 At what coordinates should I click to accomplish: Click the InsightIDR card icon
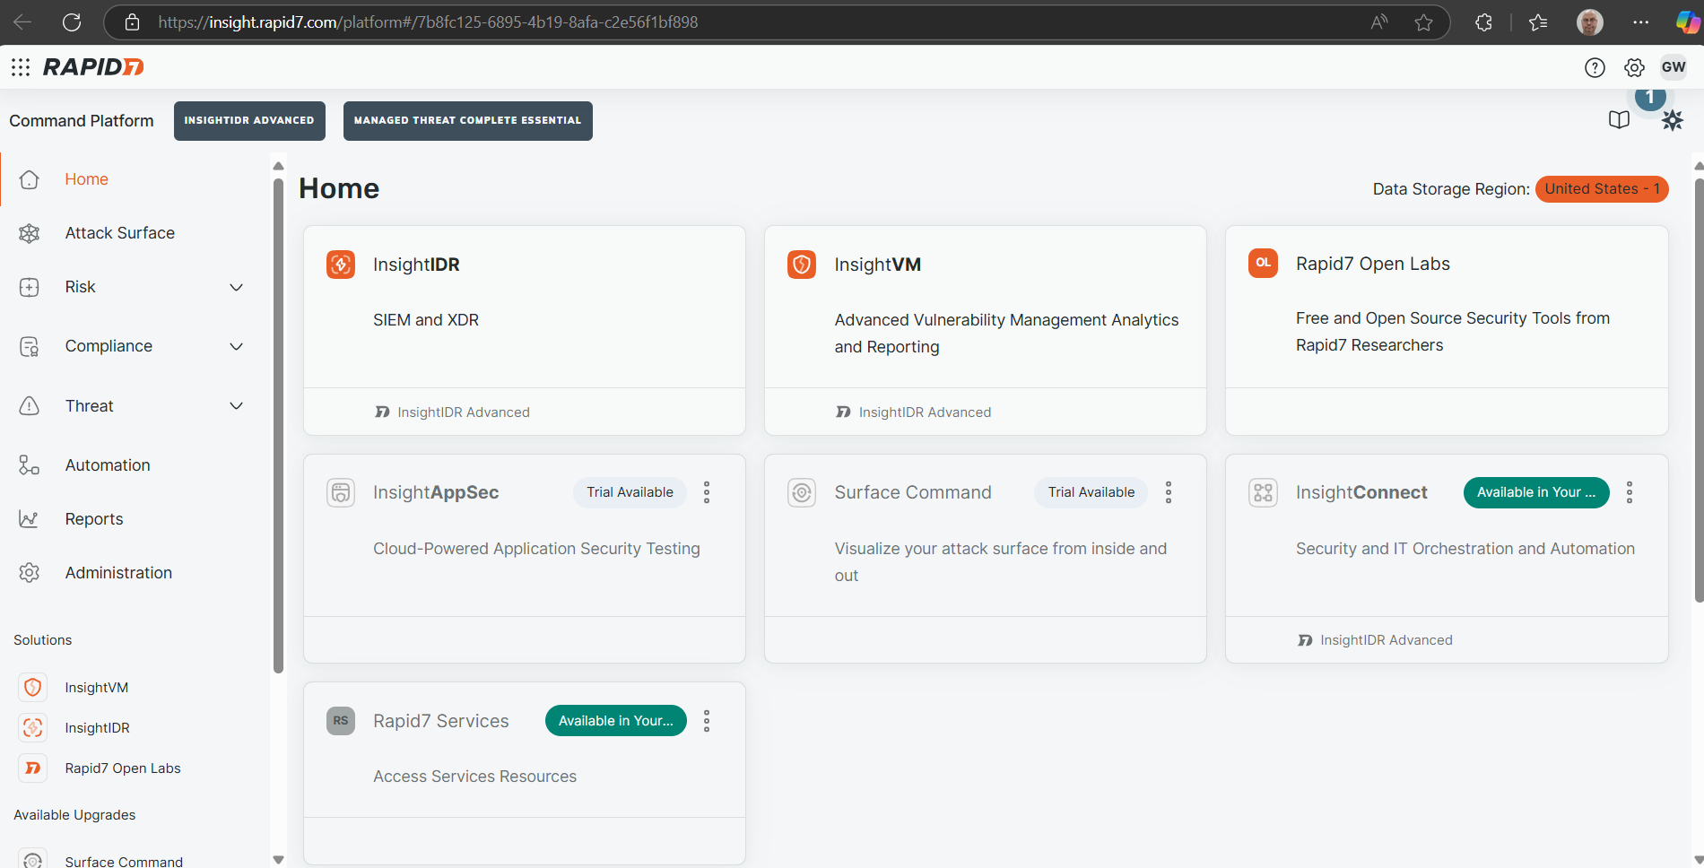341,265
